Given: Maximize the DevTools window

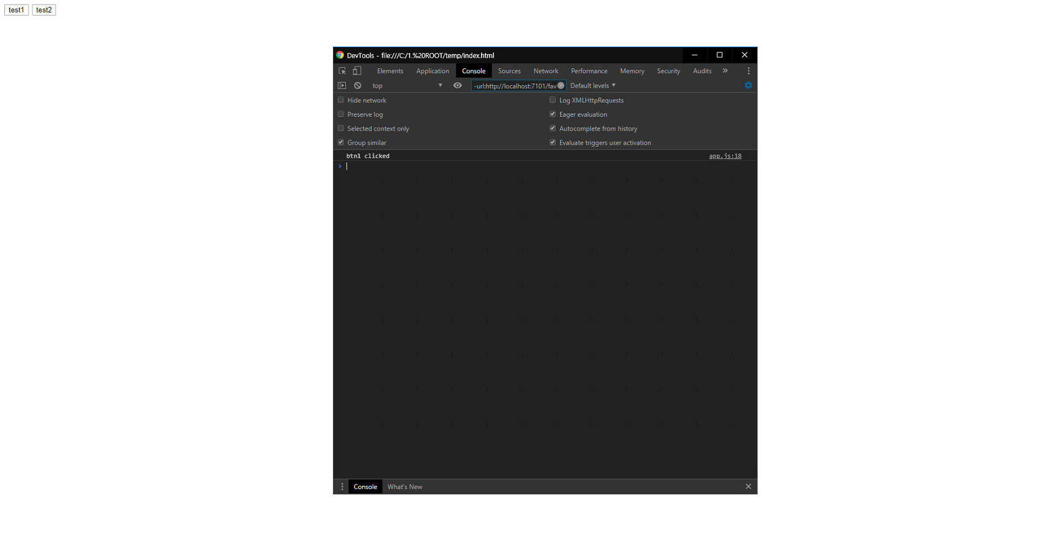Looking at the screenshot, I should 719,55.
